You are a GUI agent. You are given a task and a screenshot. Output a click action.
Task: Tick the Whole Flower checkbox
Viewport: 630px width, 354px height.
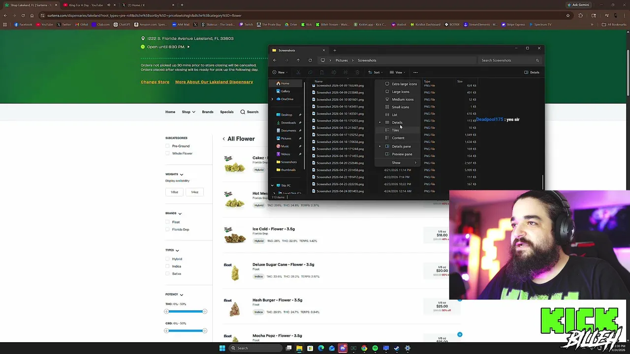tap(167, 153)
